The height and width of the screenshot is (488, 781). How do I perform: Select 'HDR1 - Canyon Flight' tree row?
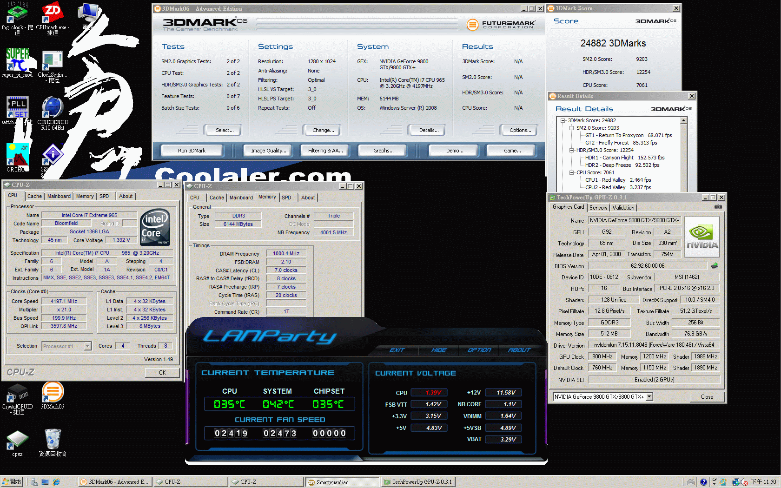[x=625, y=158]
